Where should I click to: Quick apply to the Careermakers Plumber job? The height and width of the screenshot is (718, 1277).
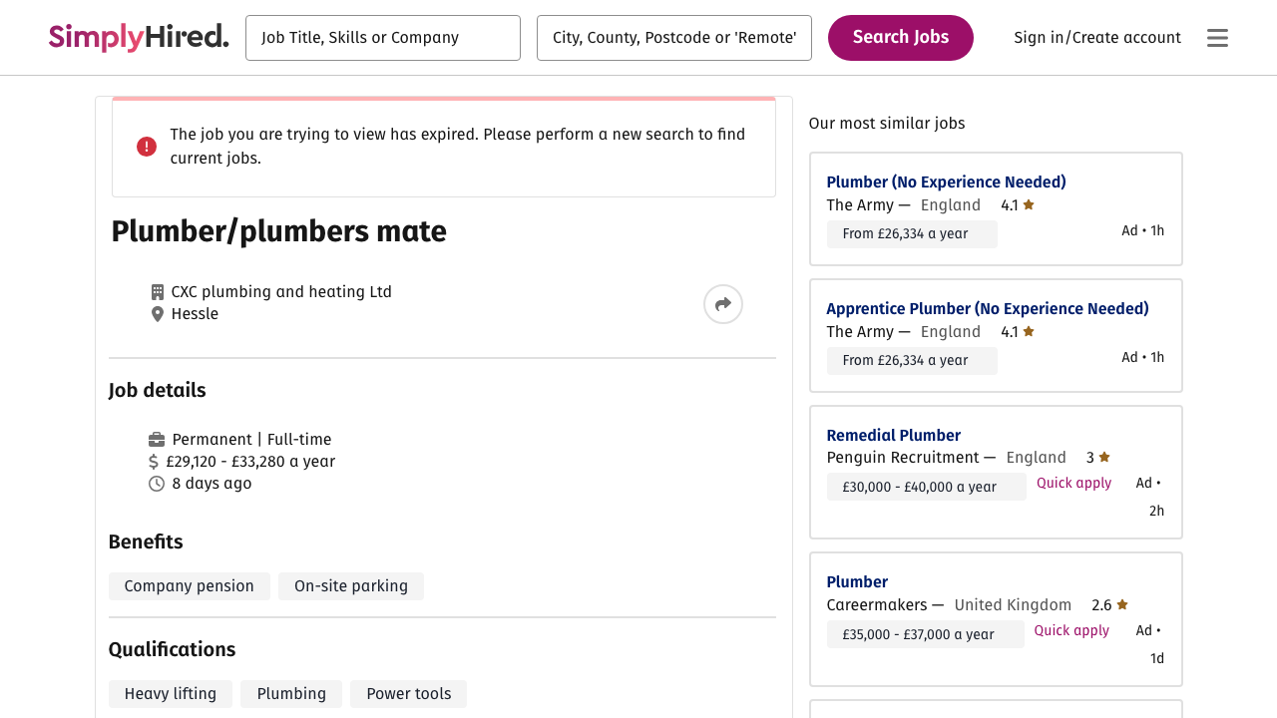click(x=1070, y=630)
